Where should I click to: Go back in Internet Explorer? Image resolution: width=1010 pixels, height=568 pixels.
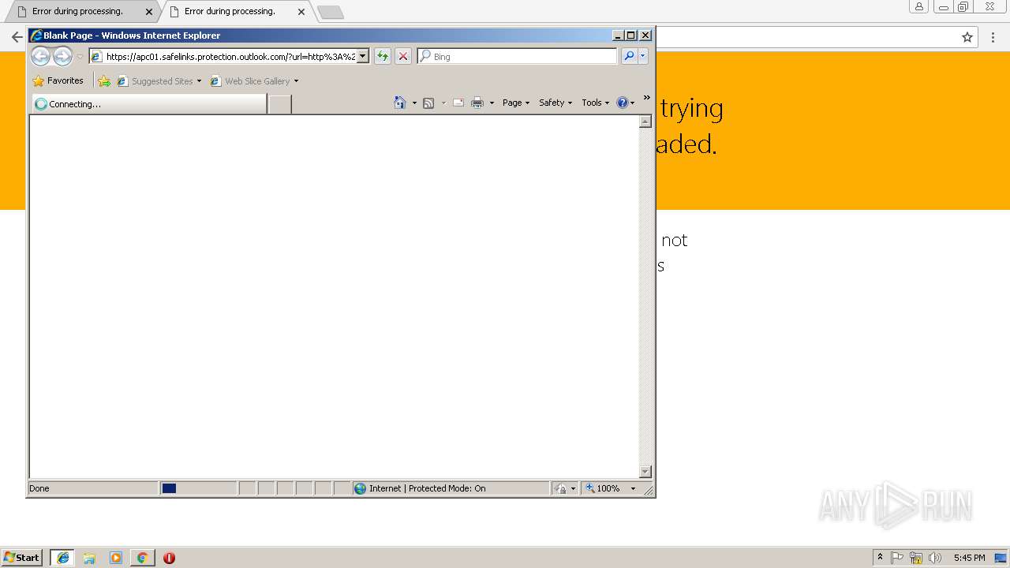(40, 56)
